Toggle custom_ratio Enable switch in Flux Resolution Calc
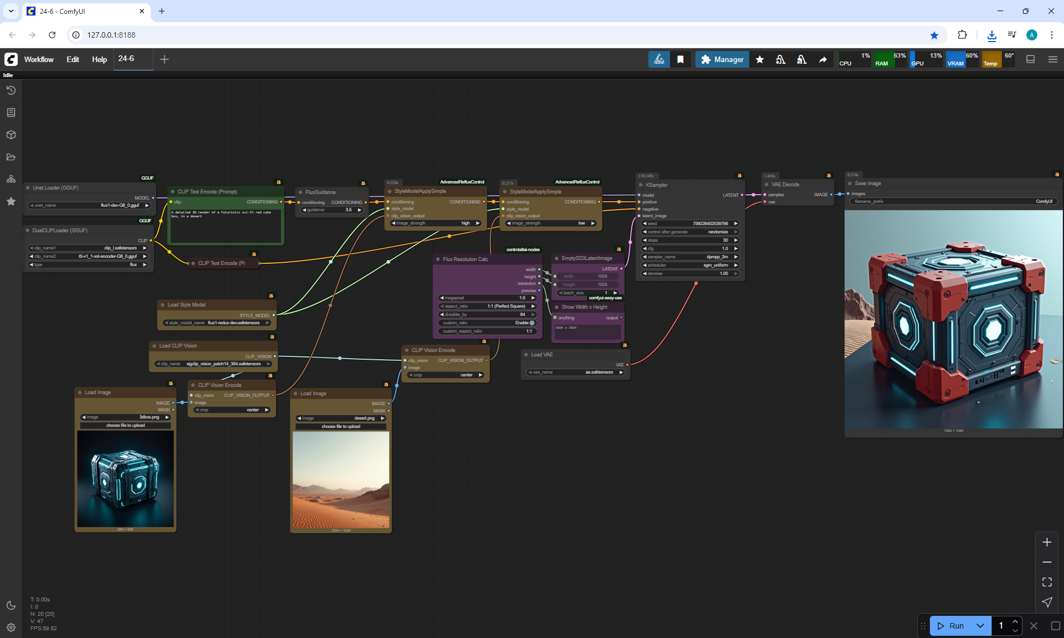Screen dimensions: 1064x638 531,323
